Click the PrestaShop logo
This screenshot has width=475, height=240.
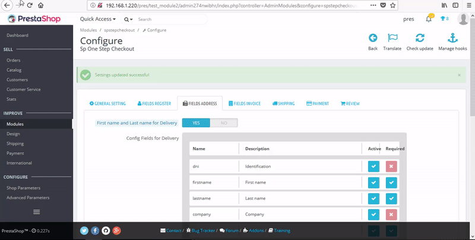tap(34, 19)
